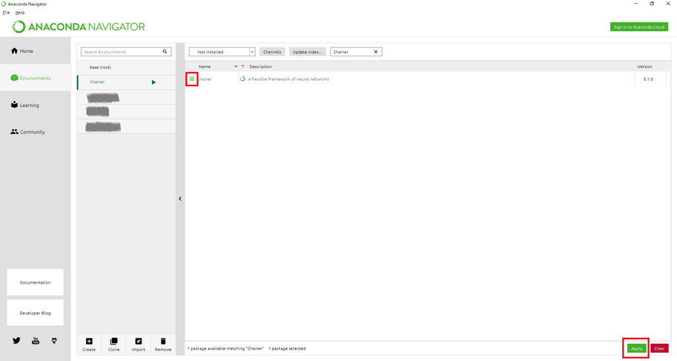Image resolution: width=677 pixels, height=361 pixels.
Task: Click Update index button
Action: (307, 52)
